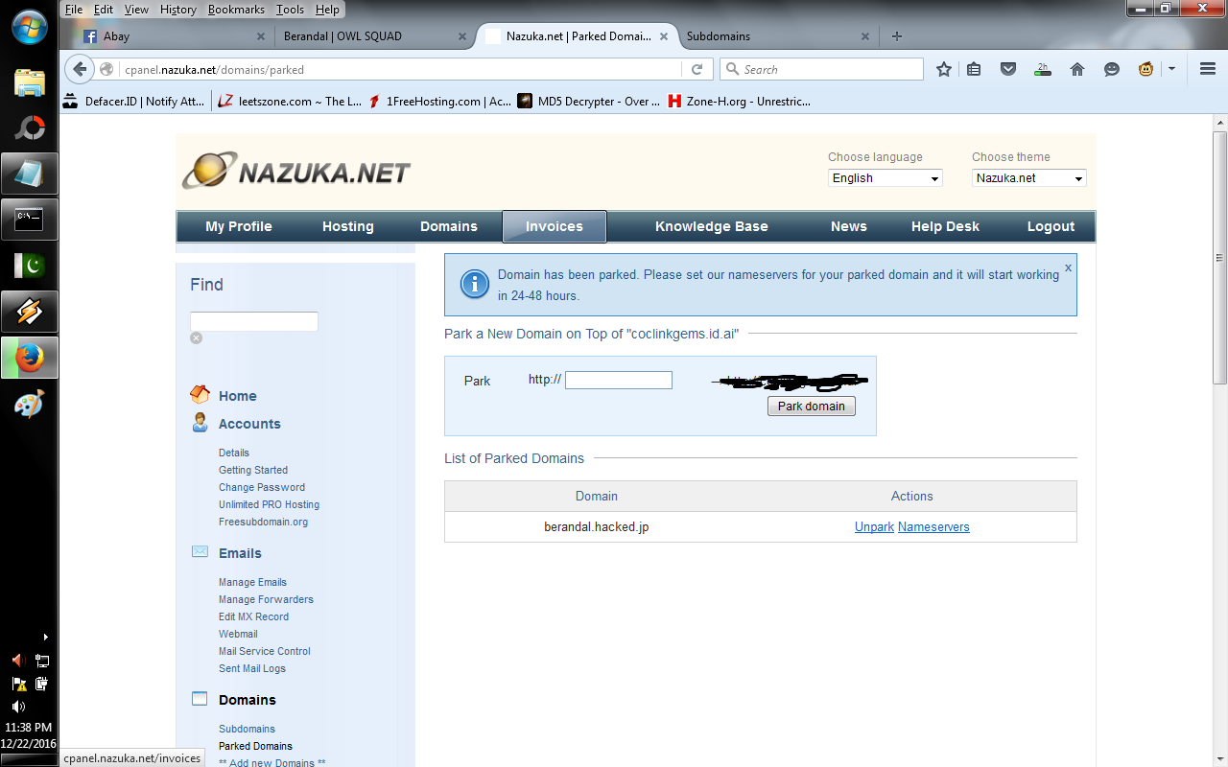Viewport: 1228px width, 767px height.
Task: Open Windows Explorer from taskbar
Action: click(29, 82)
